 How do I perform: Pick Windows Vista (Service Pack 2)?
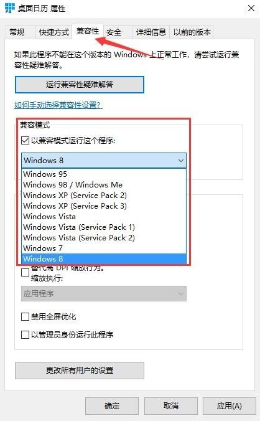point(104,238)
